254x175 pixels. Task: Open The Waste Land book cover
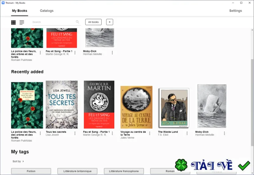pos(174,108)
